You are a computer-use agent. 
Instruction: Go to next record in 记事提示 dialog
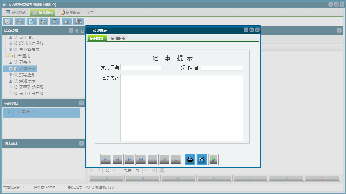129,159
